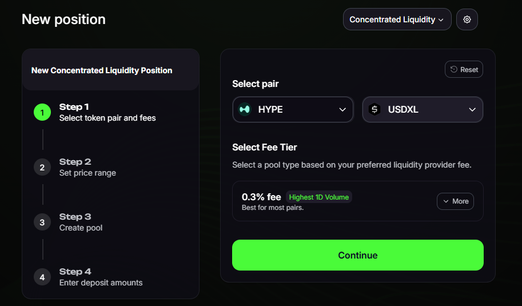Click the Reset button
Image resolution: width=522 pixels, height=306 pixels.
point(464,69)
